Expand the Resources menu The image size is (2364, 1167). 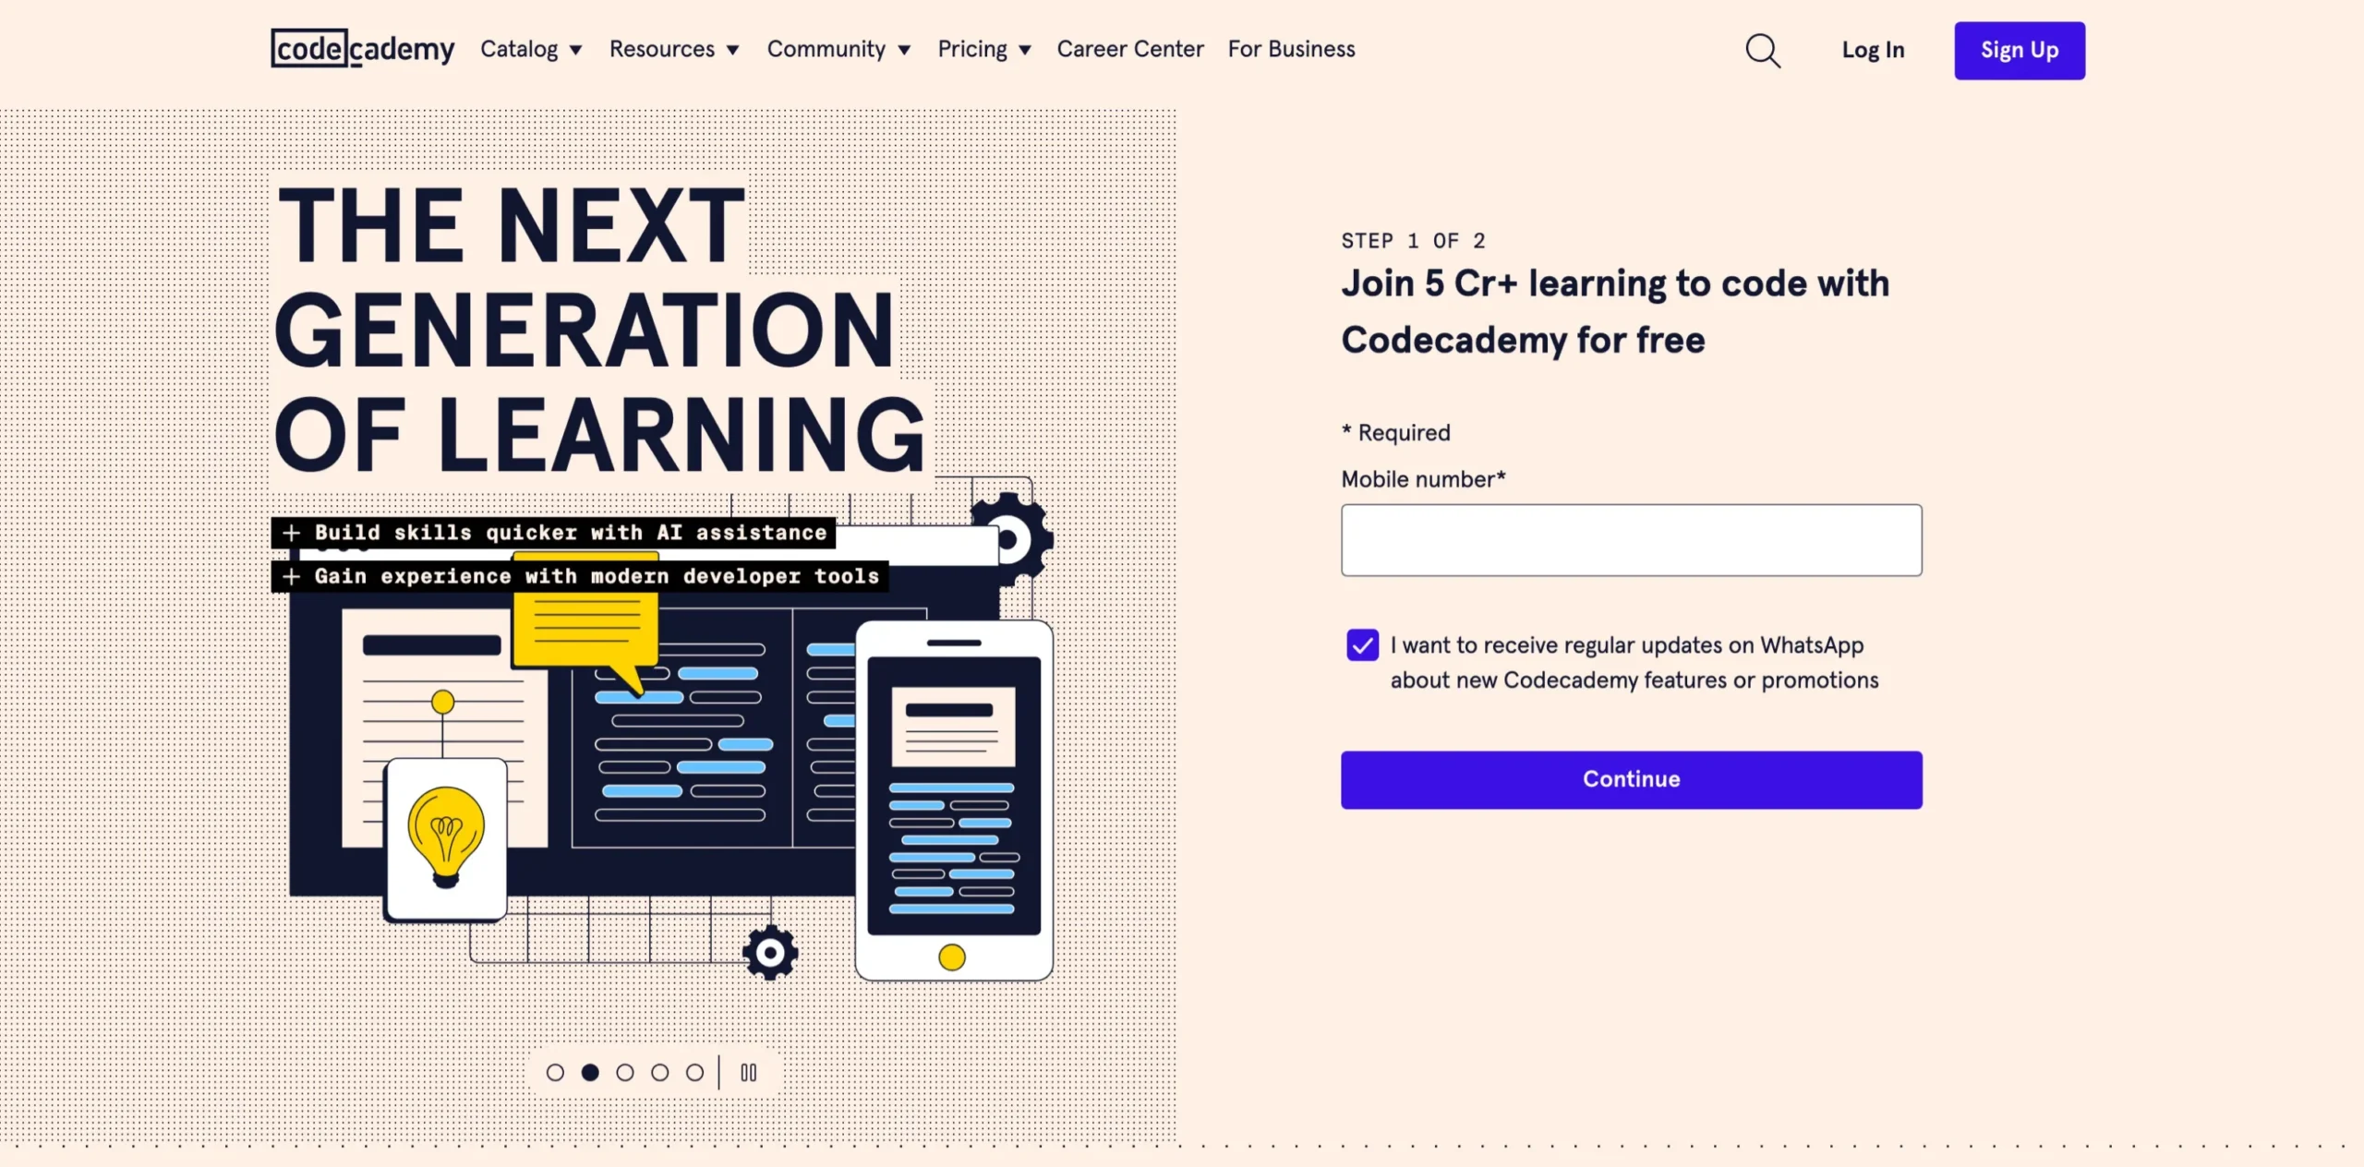(675, 48)
